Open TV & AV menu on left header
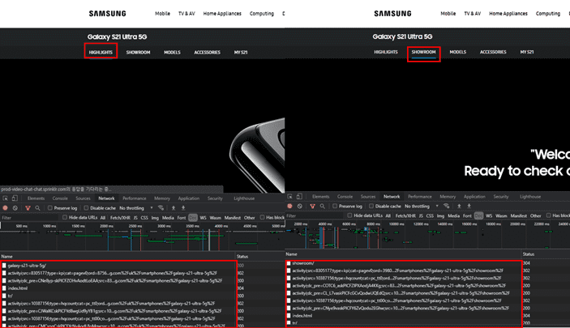 click(186, 14)
